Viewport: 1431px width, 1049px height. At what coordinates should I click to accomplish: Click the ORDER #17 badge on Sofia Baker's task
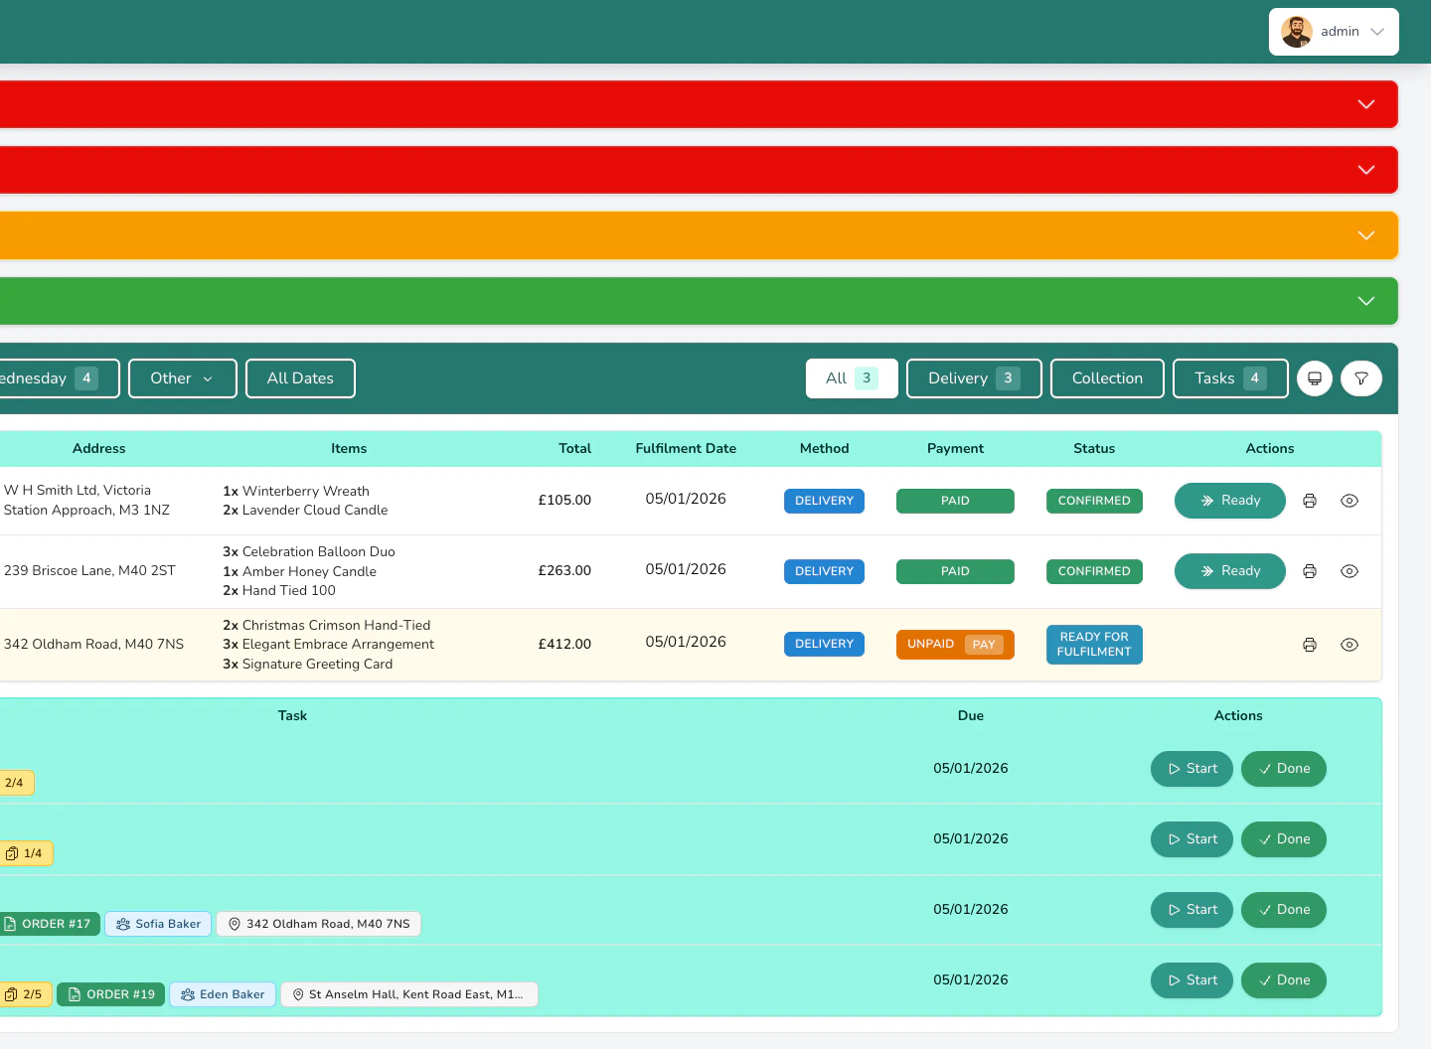point(50,924)
